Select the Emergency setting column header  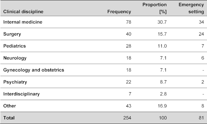tap(191, 8)
